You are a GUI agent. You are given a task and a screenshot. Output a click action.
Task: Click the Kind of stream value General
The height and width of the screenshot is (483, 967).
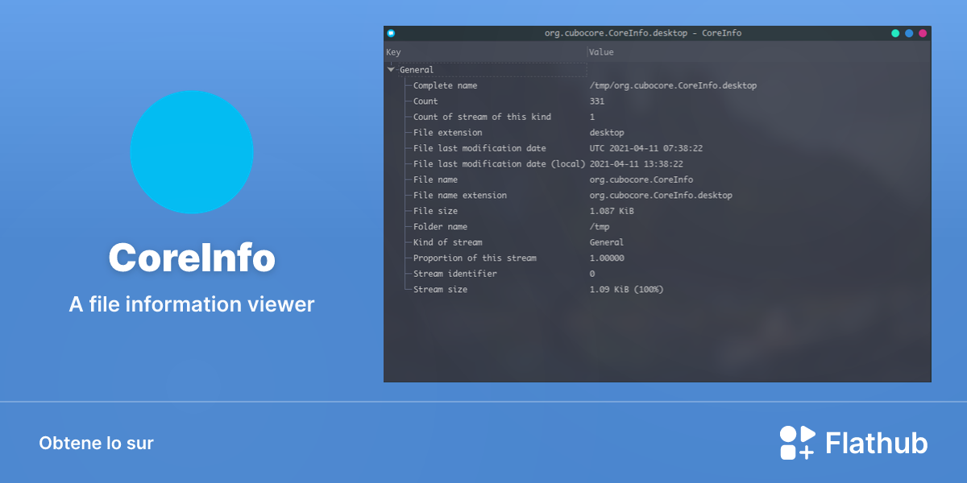pos(607,242)
